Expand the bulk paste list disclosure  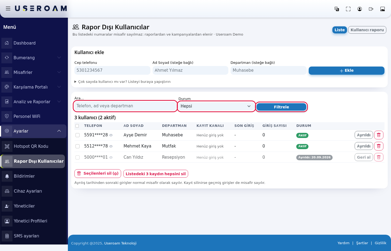(x=122, y=82)
